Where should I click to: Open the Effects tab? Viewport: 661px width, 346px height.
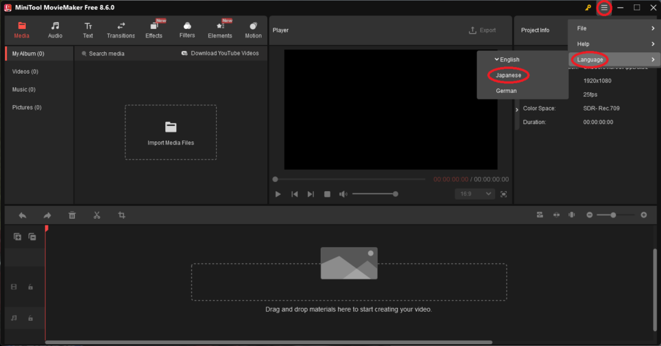(154, 30)
